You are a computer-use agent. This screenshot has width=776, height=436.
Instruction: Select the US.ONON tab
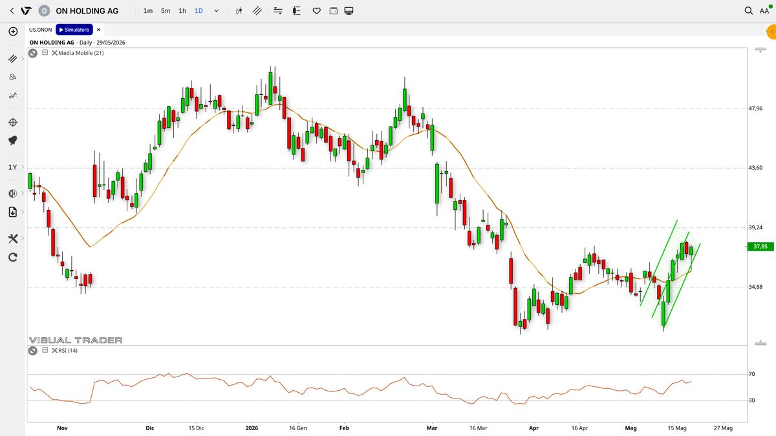[x=40, y=30]
